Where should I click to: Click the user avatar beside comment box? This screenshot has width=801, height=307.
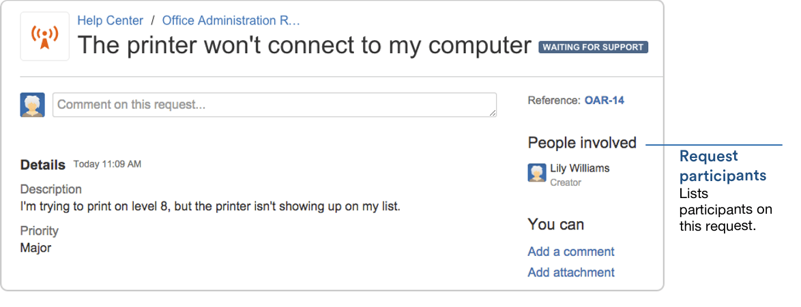(33, 105)
